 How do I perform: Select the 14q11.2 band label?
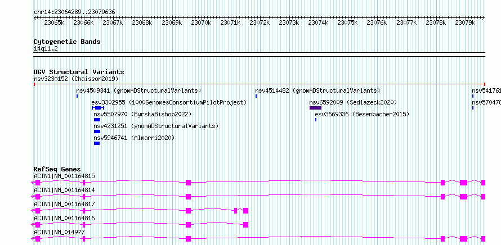point(46,48)
